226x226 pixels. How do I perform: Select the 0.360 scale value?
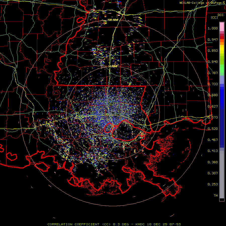(x=213, y=162)
